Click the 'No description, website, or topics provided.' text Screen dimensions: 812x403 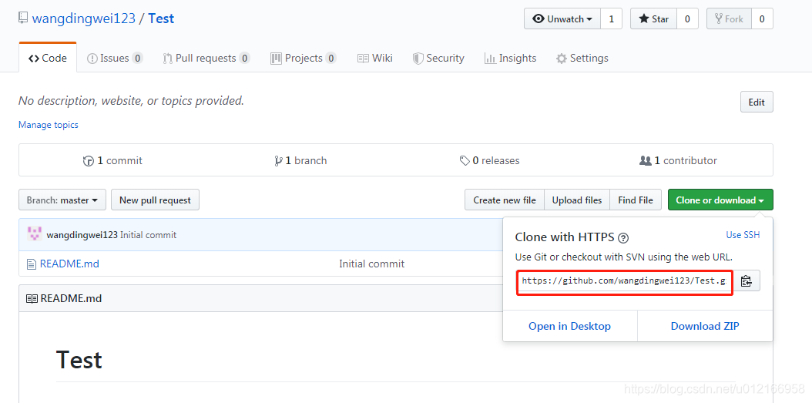coord(131,100)
